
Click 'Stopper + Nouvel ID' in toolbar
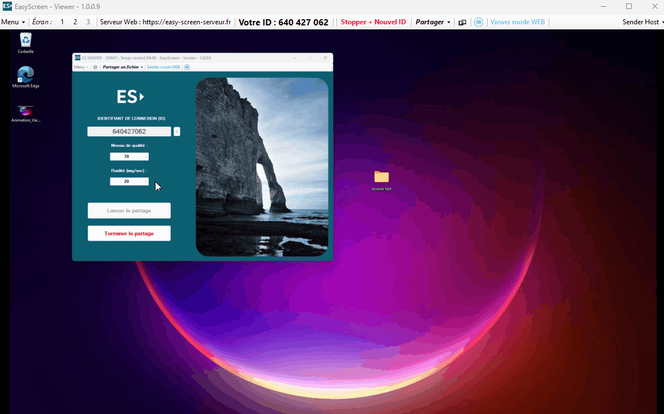[373, 22]
